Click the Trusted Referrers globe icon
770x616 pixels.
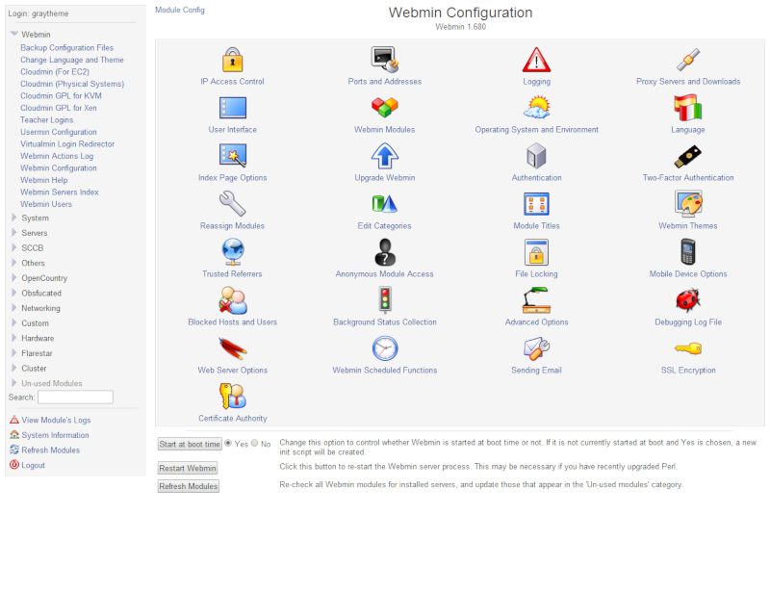click(x=232, y=252)
